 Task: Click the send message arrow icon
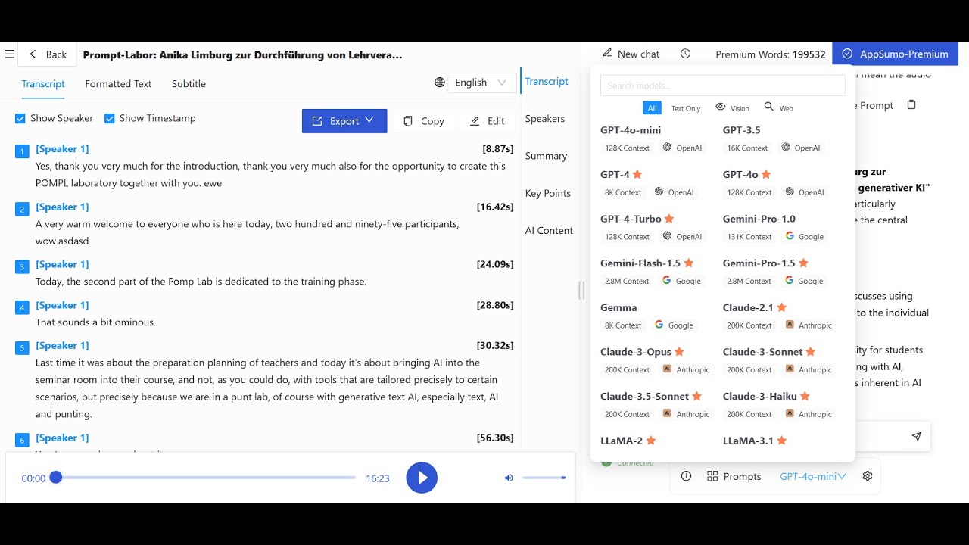917,437
